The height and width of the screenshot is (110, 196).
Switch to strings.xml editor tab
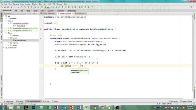(x=80, y=13)
